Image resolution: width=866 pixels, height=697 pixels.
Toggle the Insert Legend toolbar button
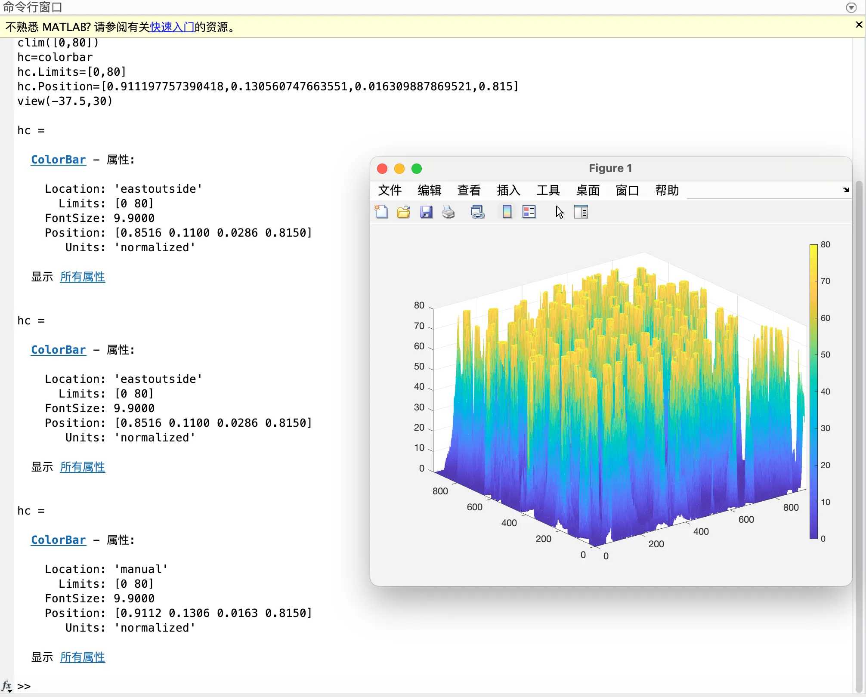tap(529, 212)
